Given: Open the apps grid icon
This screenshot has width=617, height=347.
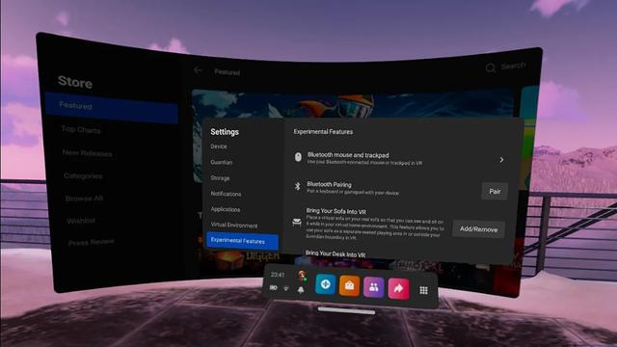Looking at the screenshot, I should tap(423, 290).
